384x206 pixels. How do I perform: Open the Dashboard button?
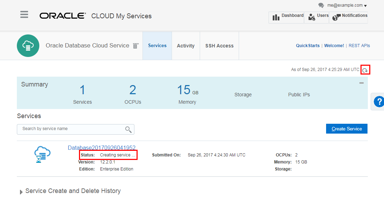pos(286,17)
